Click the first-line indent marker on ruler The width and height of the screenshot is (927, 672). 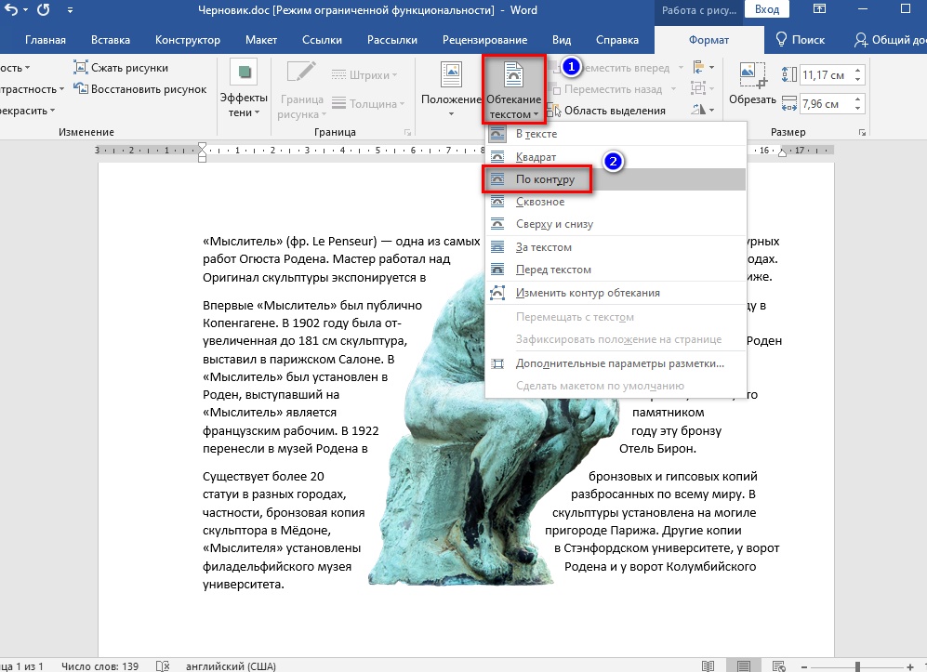click(x=202, y=146)
